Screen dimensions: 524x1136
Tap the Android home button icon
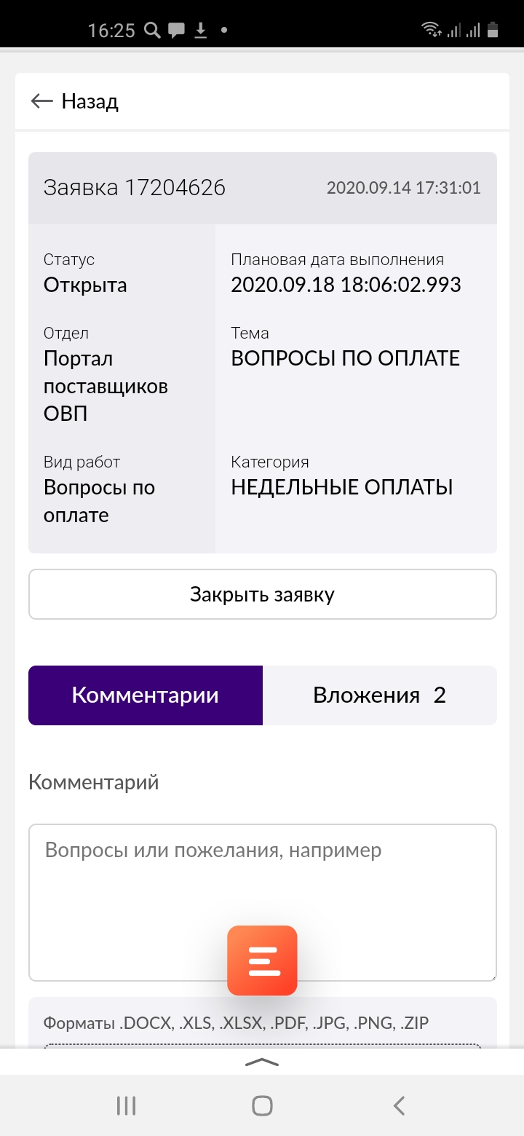click(262, 1106)
